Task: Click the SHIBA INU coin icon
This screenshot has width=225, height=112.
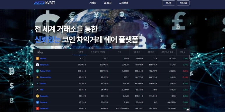Action: pos(38,109)
